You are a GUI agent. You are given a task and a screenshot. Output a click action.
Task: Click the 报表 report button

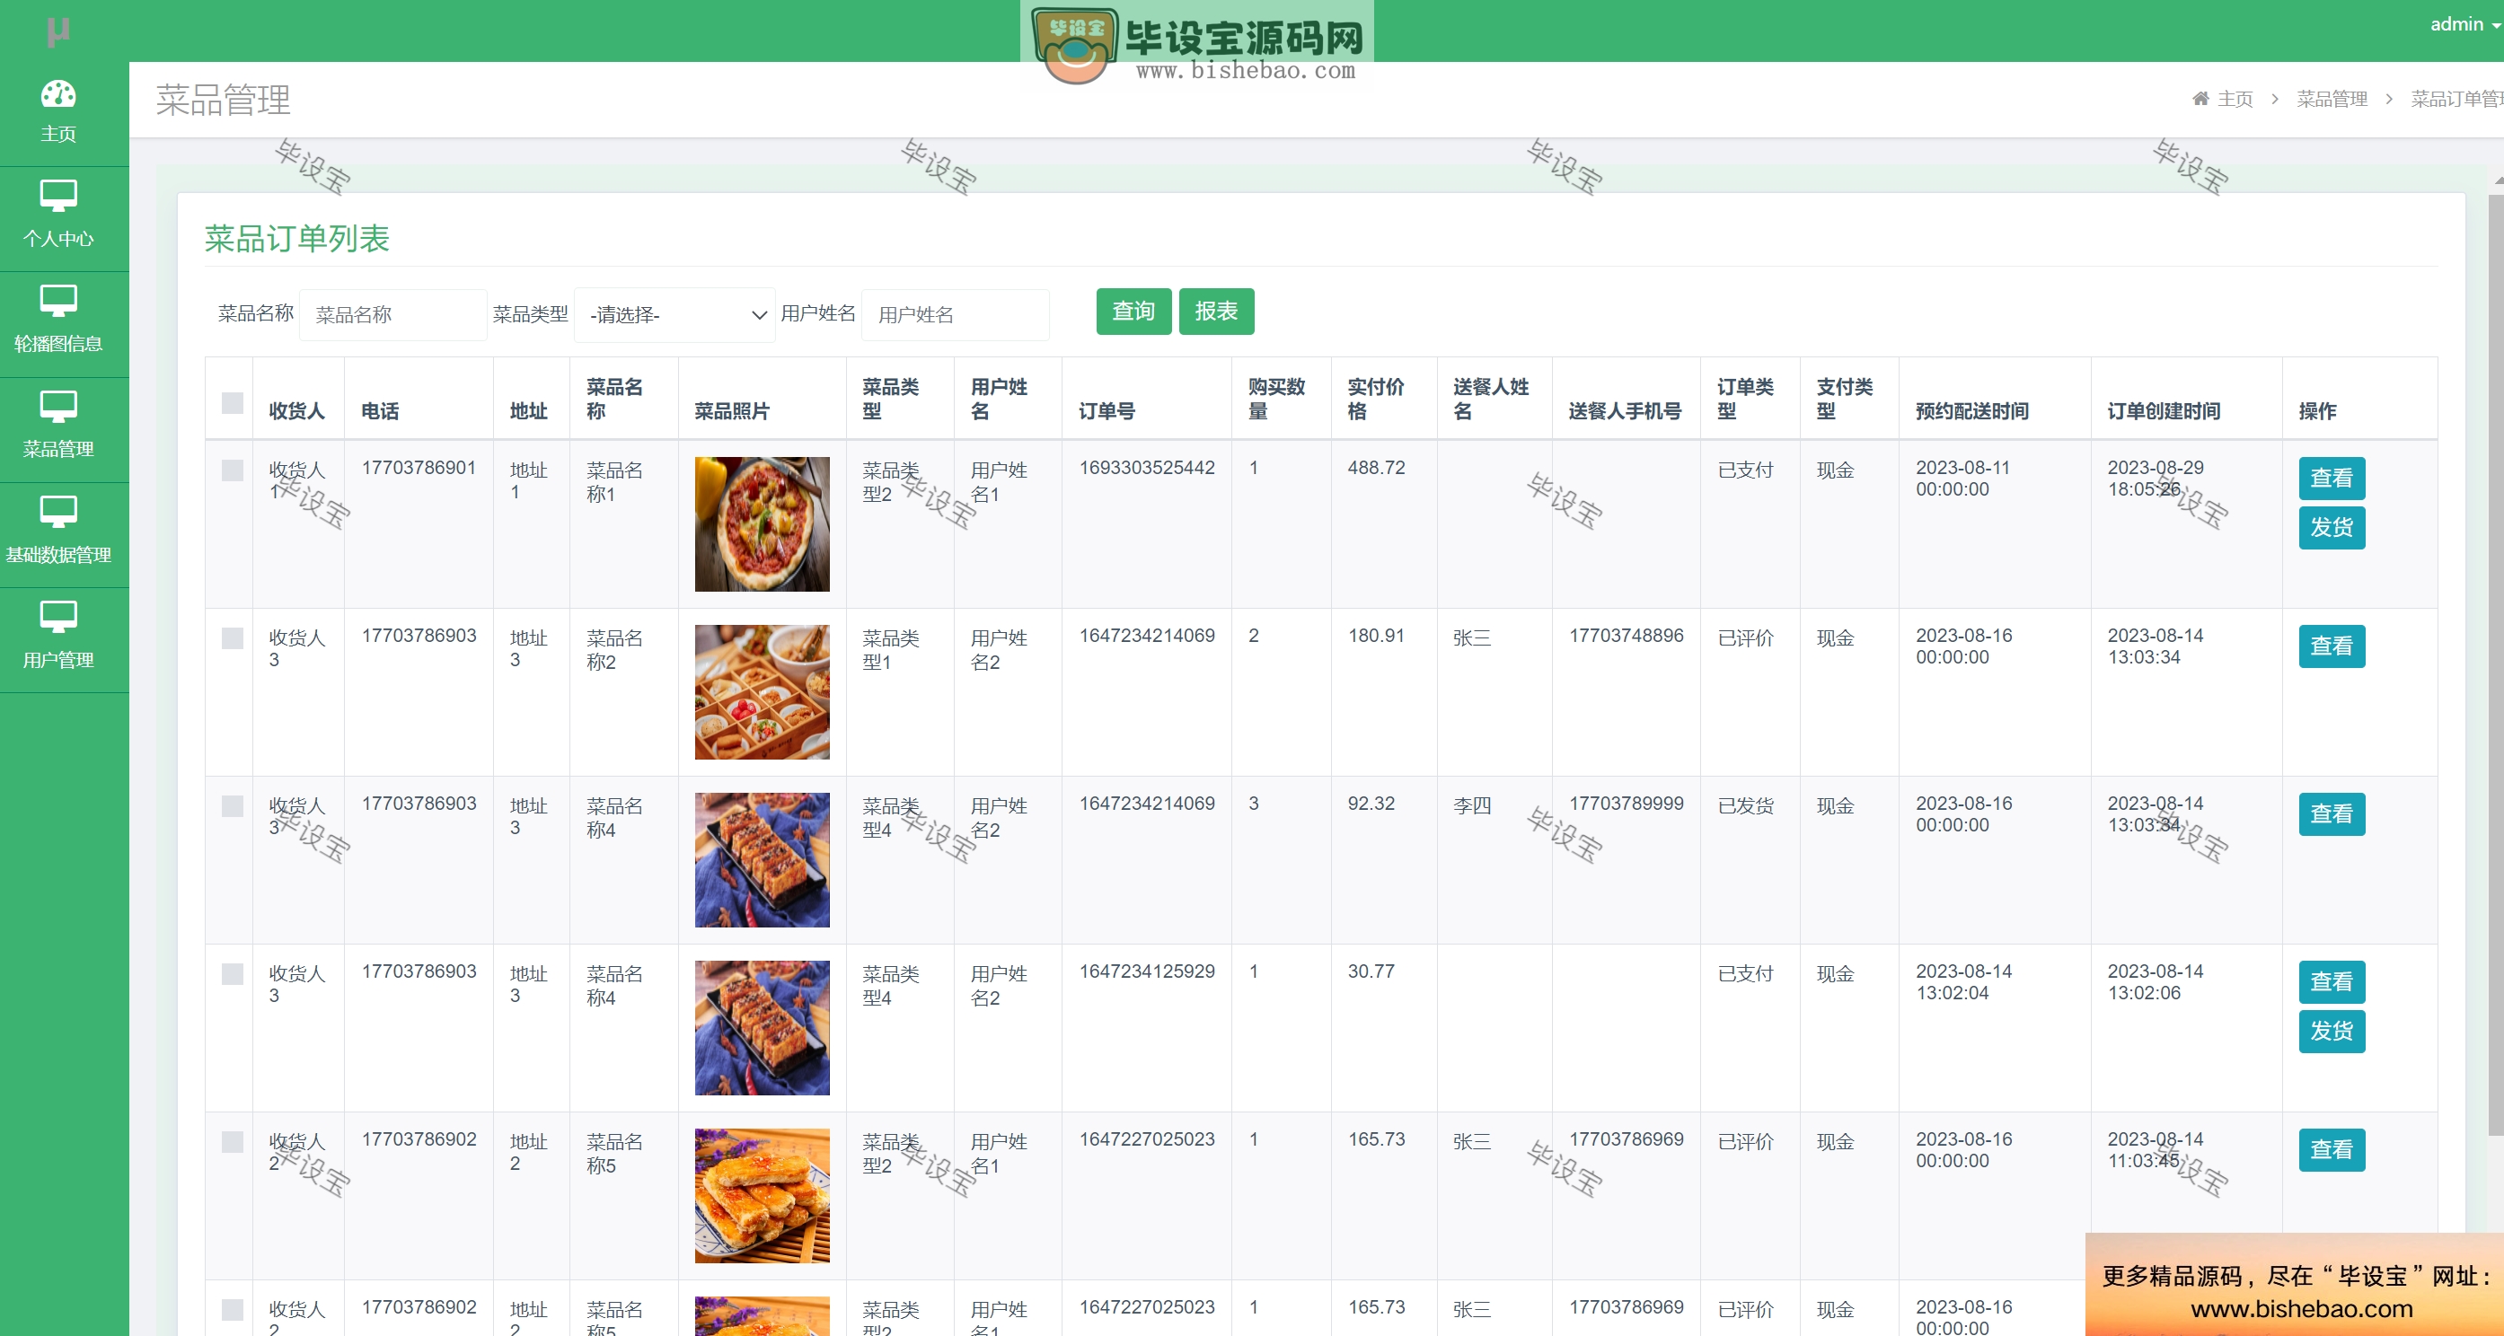pos(1216,311)
